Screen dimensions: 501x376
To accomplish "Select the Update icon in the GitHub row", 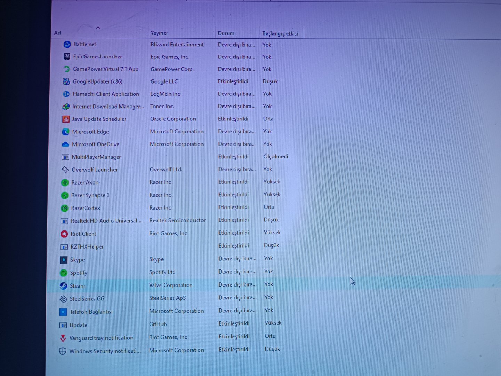I will (x=63, y=325).
